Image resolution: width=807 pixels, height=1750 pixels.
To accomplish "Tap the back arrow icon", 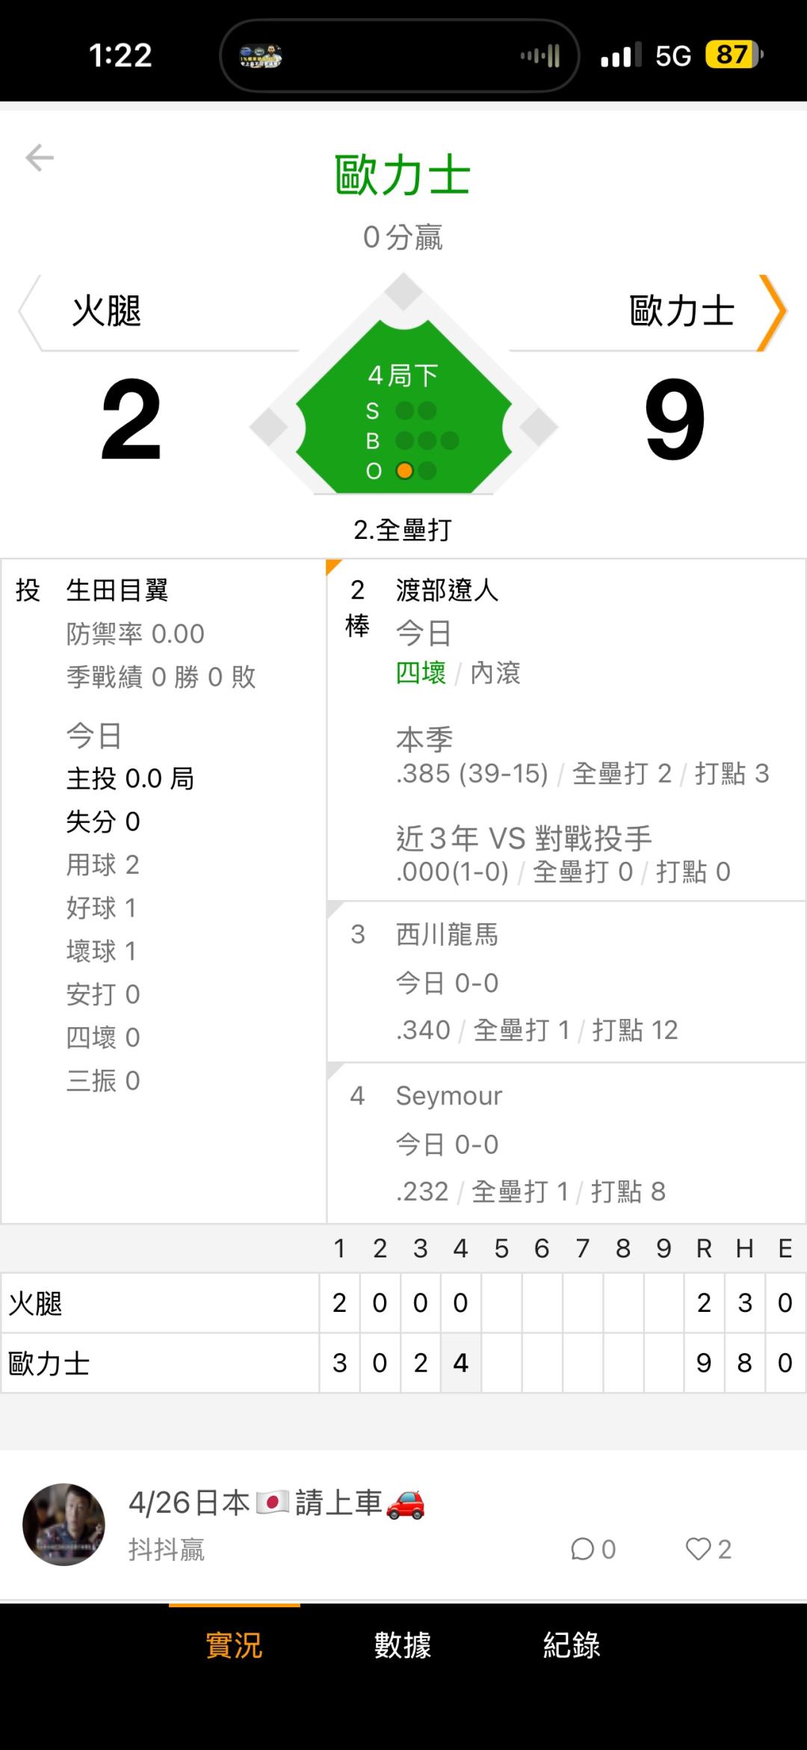I will coord(40,158).
